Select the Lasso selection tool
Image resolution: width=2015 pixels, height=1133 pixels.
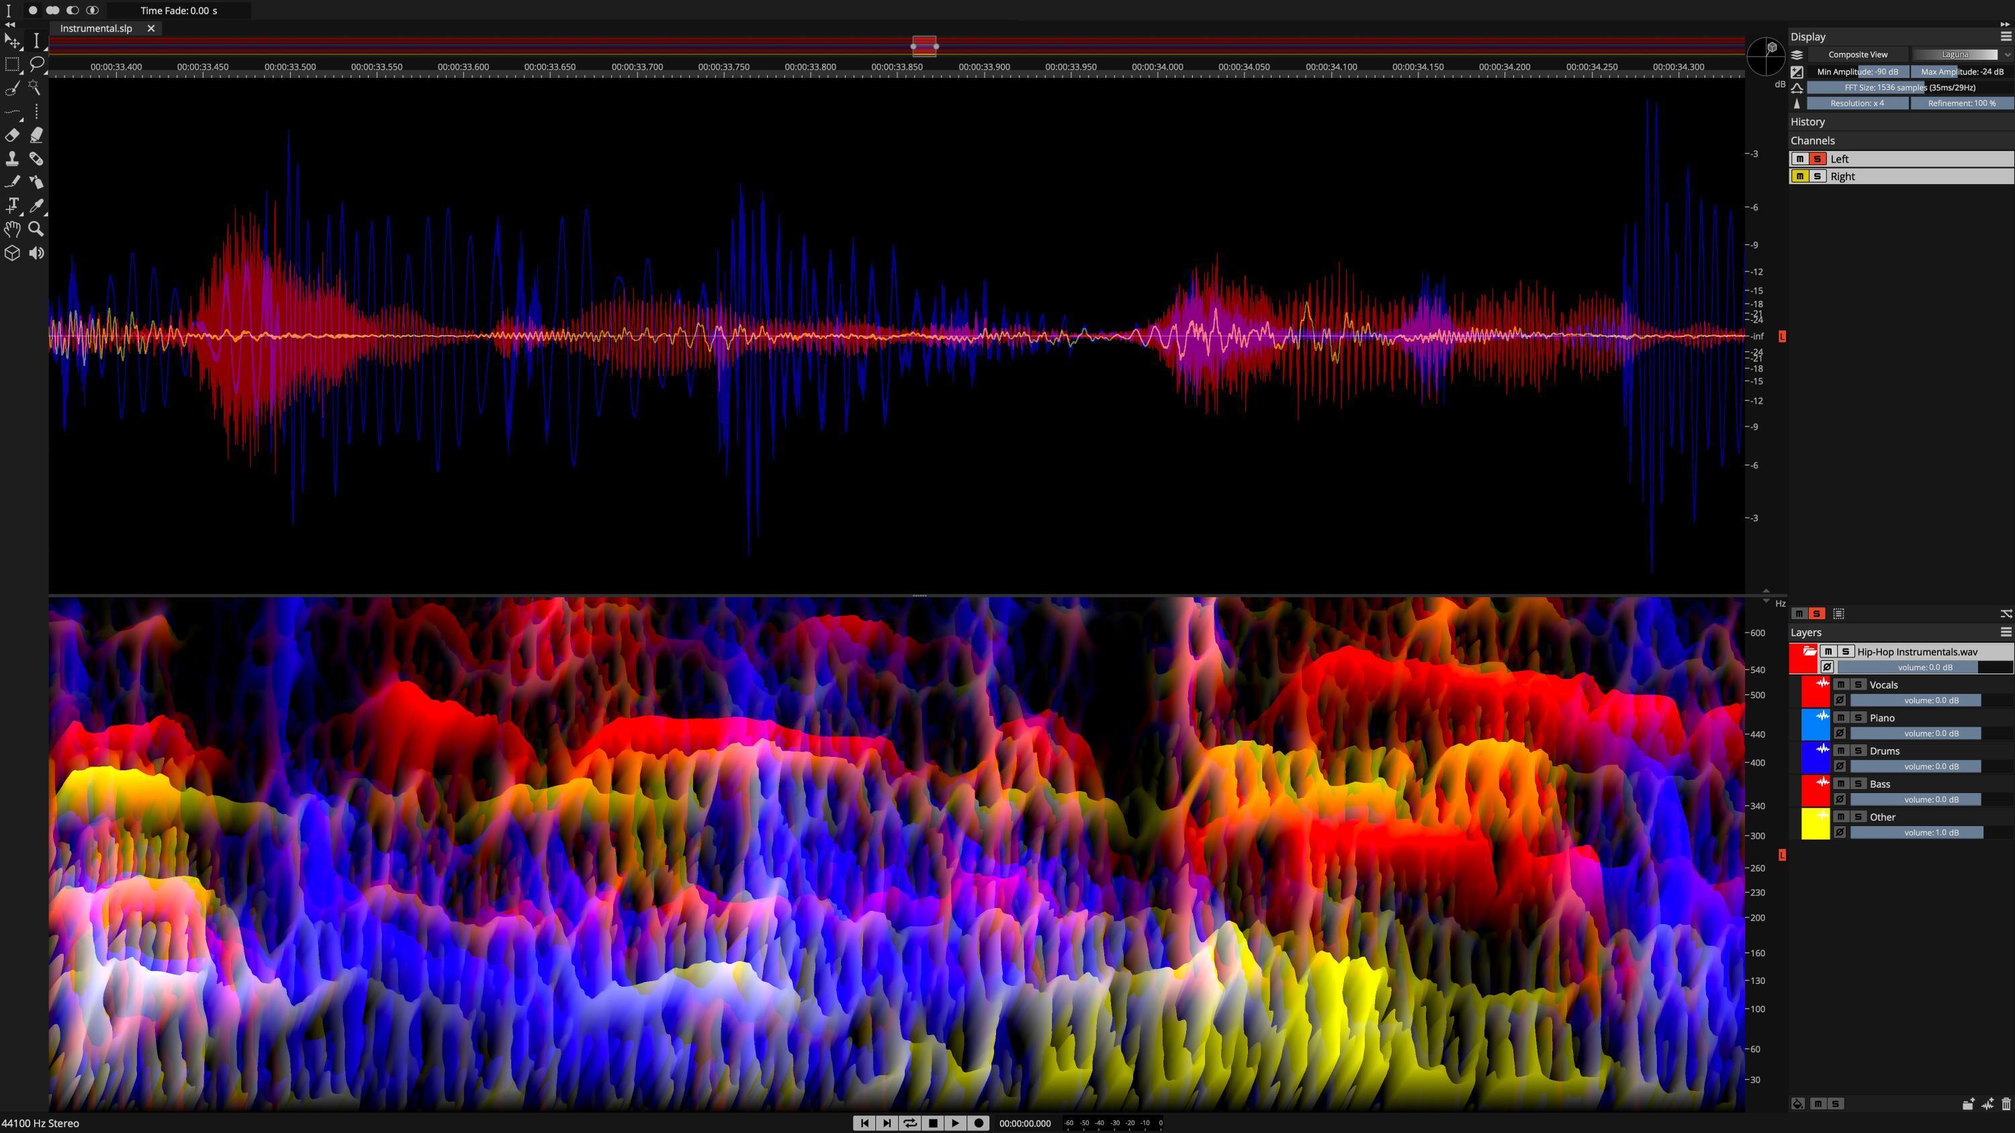36,65
